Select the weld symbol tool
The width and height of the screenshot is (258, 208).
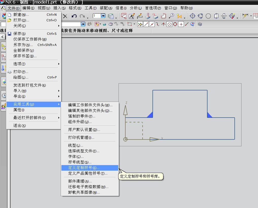pos(140,16)
